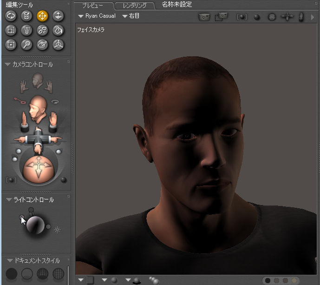Select the Rotate tool in editing tools

(x=11, y=16)
